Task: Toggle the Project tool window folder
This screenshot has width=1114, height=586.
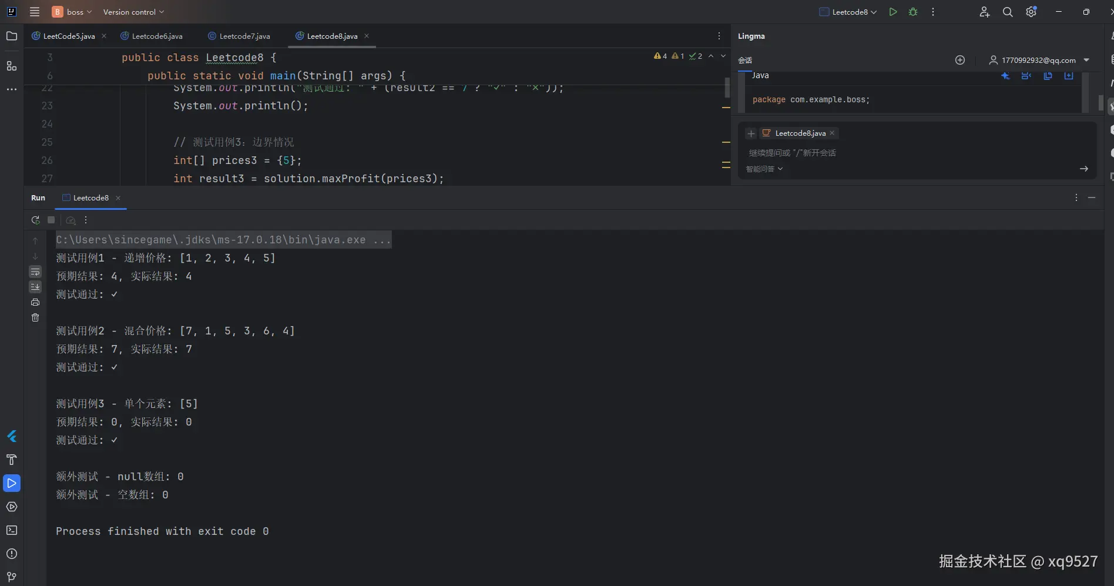Action: (11, 36)
